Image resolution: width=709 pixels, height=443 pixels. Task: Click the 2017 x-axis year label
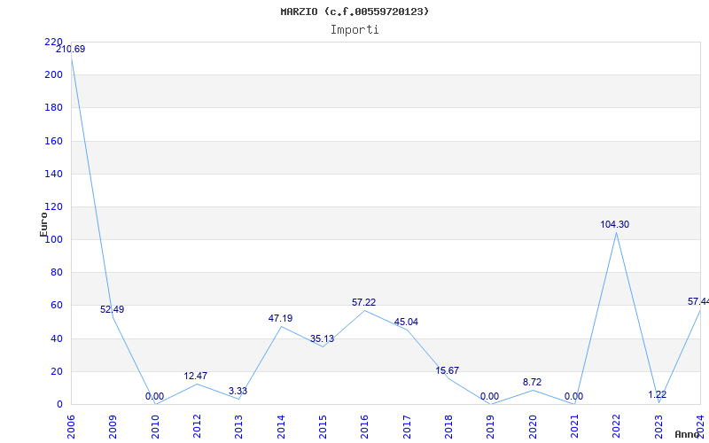tap(407, 427)
